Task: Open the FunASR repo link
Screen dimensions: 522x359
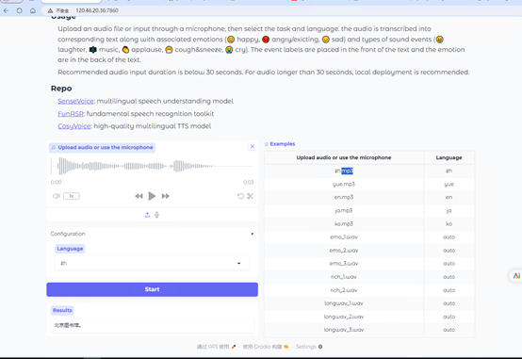Action: pos(71,114)
